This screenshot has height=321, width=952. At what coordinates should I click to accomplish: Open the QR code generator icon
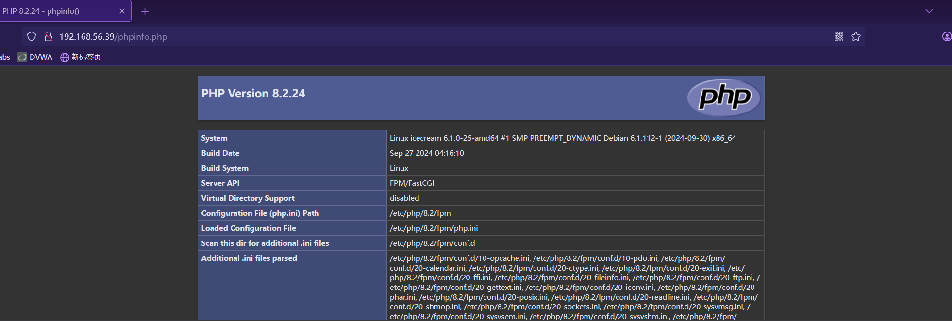pyautogui.click(x=838, y=37)
